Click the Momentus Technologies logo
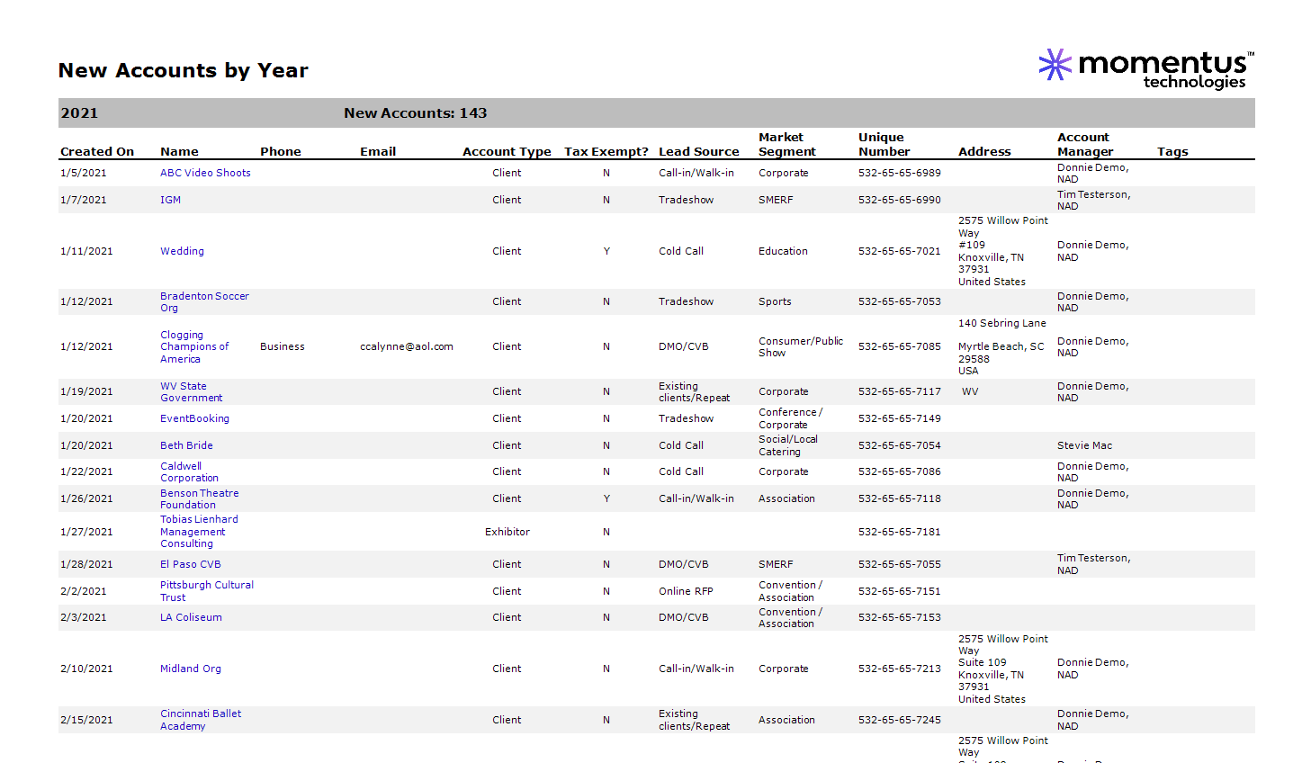The width and height of the screenshot is (1311, 763). click(x=1146, y=69)
